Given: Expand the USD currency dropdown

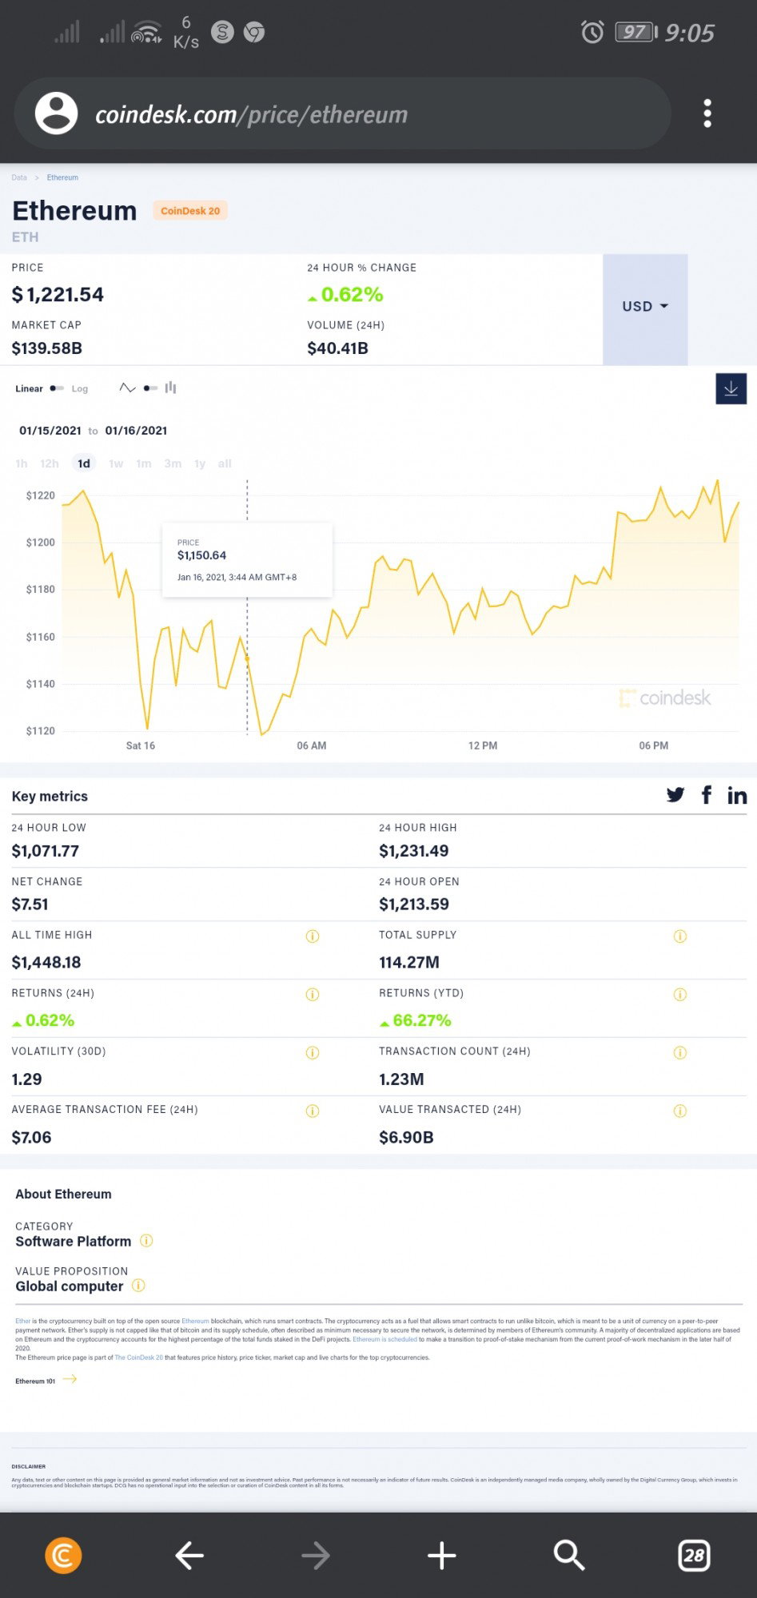Looking at the screenshot, I should point(645,306).
